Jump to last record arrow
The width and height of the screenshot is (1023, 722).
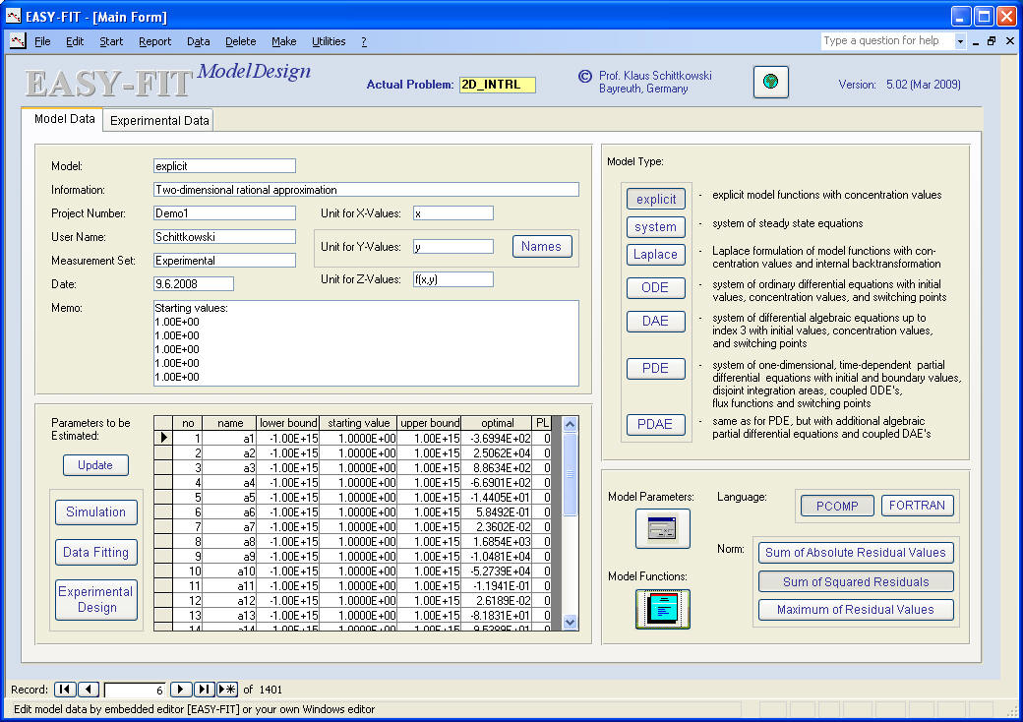click(205, 690)
